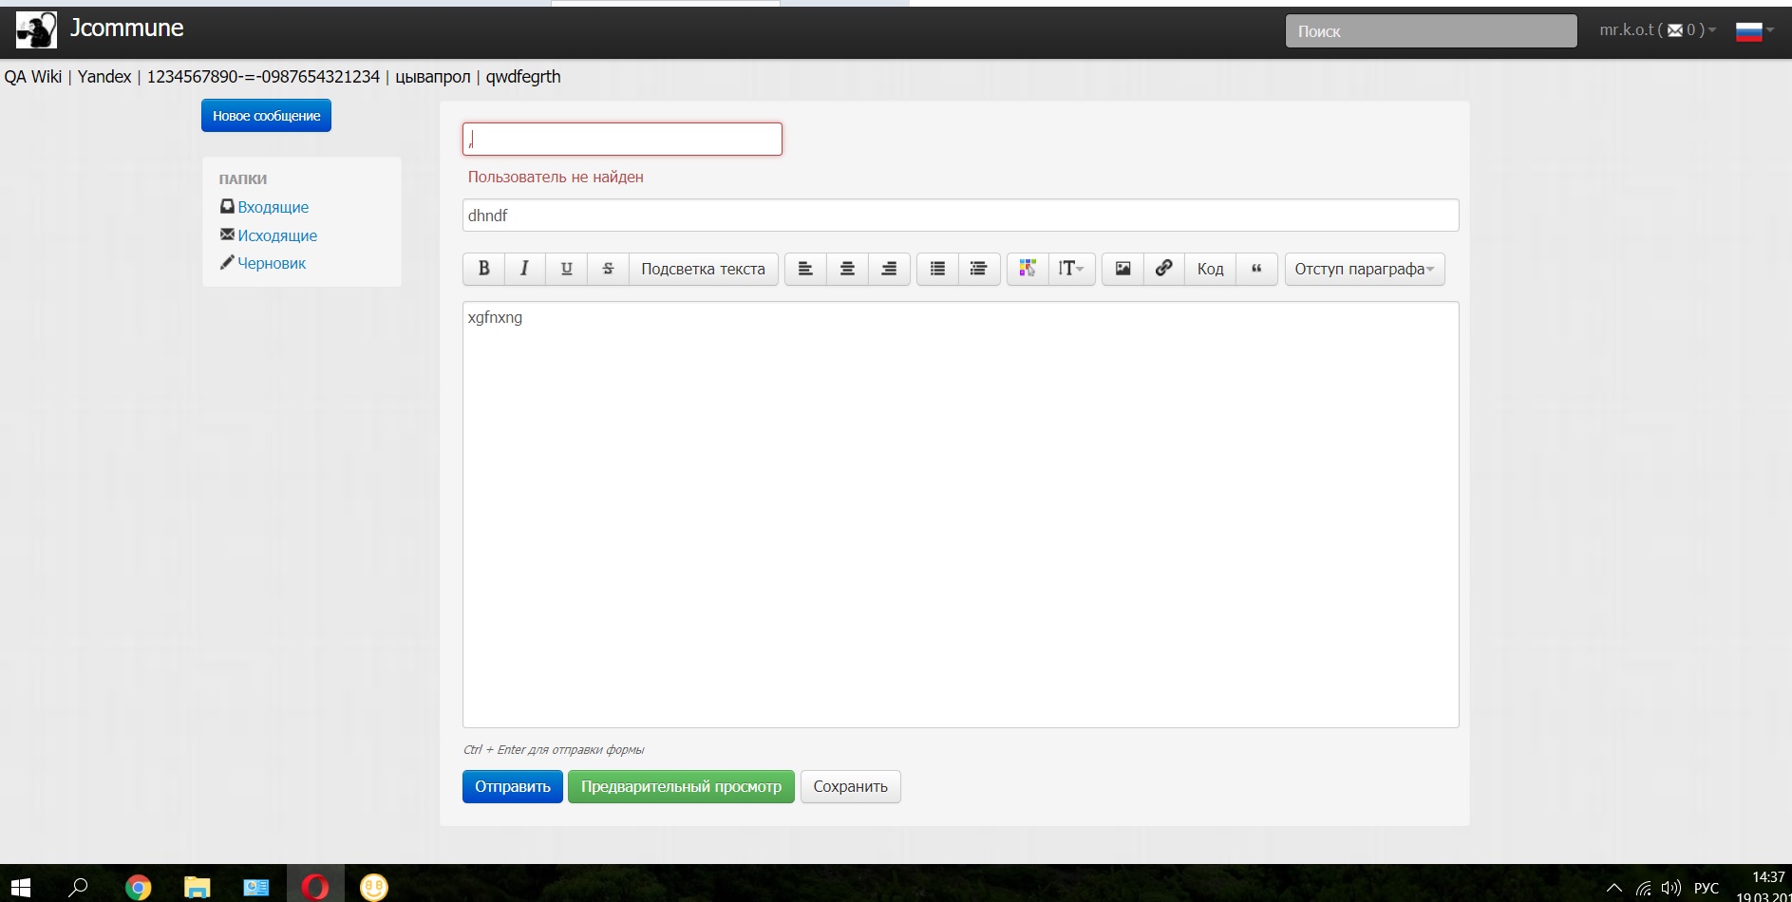This screenshot has width=1792, height=902.
Task: Open the Черновик folder
Action: (271, 263)
